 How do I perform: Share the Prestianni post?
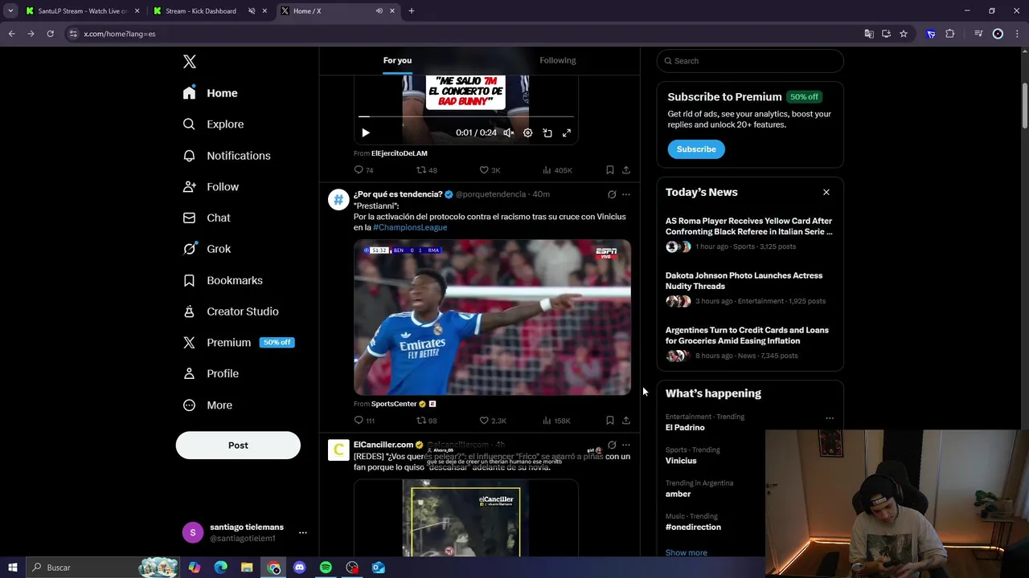point(626,421)
